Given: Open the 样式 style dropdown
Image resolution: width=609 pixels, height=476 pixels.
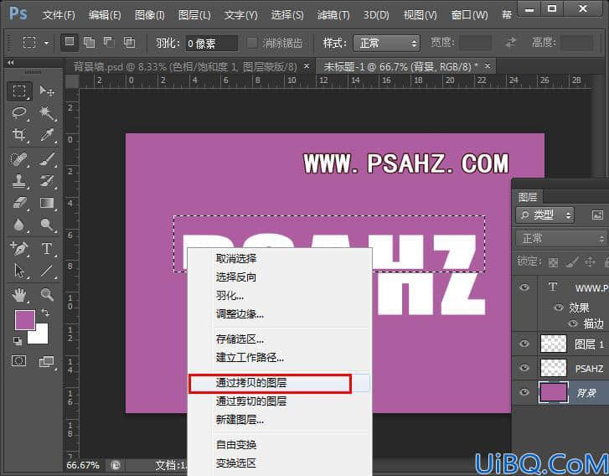Looking at the screenshot, I should 386,43.
